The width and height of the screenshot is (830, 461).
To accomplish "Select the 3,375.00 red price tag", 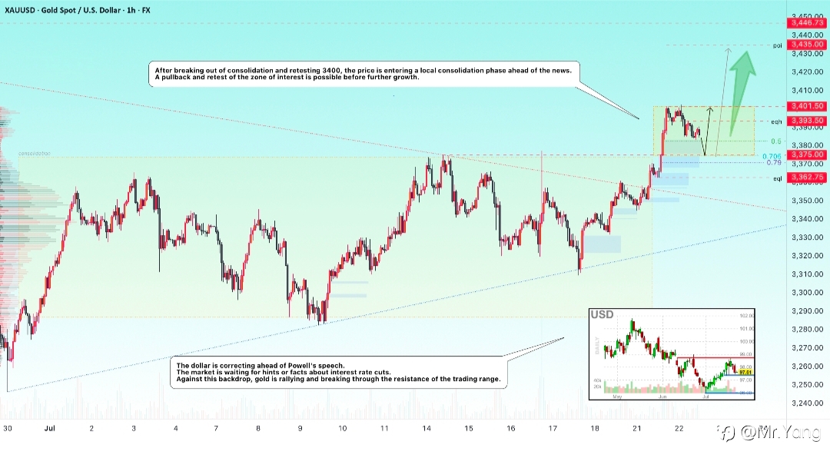I will pos(807,154).
